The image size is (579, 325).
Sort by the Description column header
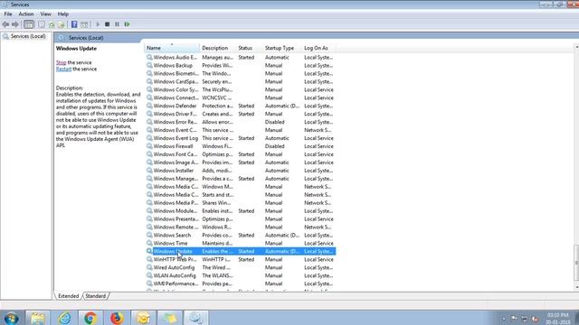tap(218, 48)
